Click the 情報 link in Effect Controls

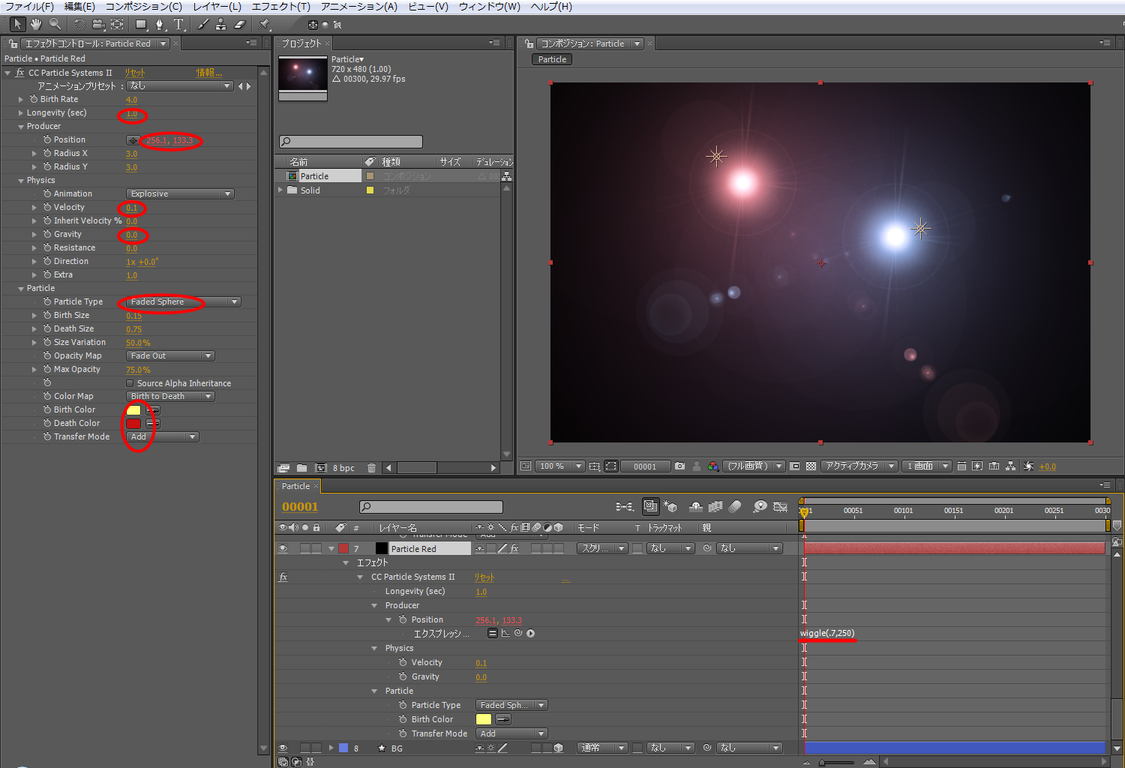(208, 73)
